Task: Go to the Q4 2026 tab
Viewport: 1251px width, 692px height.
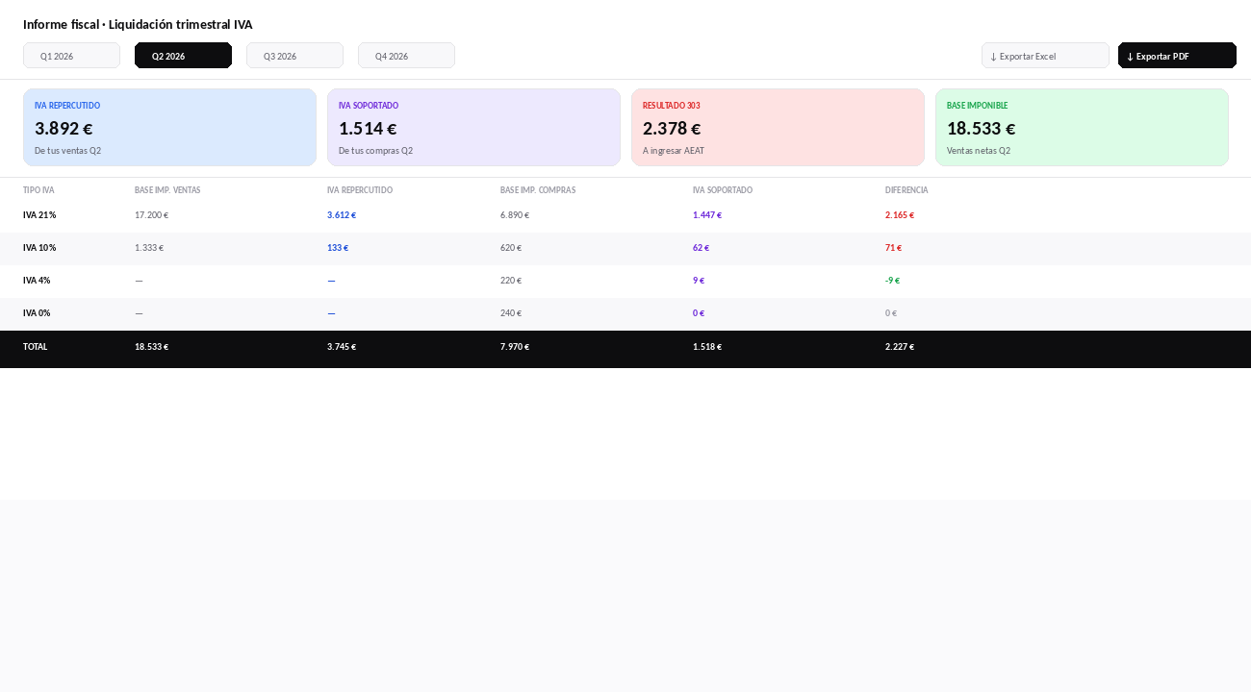Action: (406, 56)
